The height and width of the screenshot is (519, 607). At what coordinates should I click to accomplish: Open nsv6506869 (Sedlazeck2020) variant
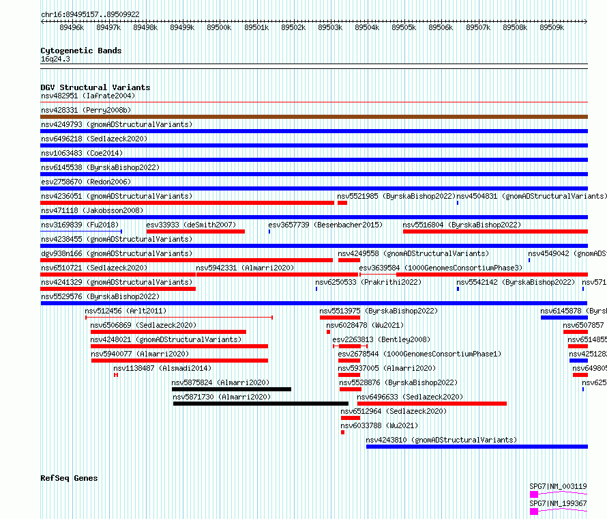[143, 325]
